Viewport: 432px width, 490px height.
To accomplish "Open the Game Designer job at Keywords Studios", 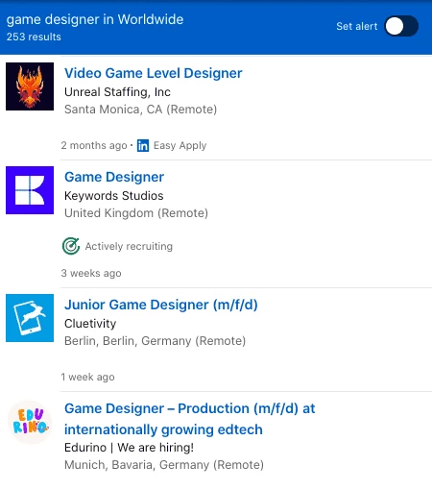I will pos(114,177).
